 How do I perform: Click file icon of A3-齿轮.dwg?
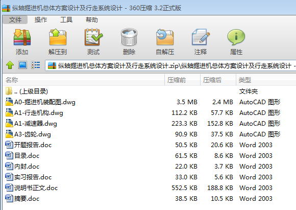click(x=9, y=134)
